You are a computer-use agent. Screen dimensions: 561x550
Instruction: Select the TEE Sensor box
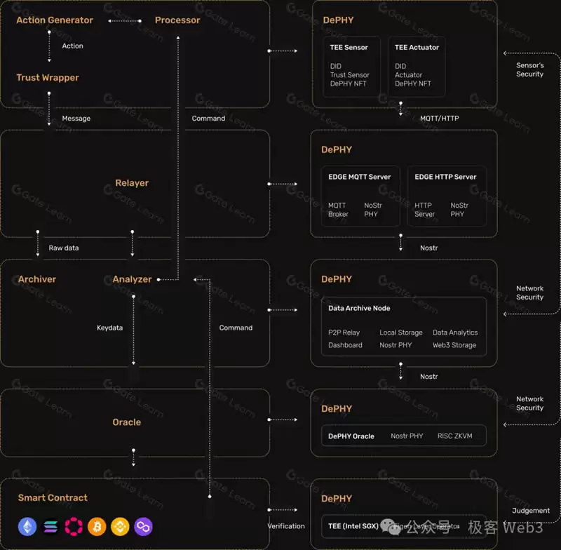click(x=351, y=65)
